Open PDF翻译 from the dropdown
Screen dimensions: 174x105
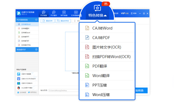pos(107,66)
